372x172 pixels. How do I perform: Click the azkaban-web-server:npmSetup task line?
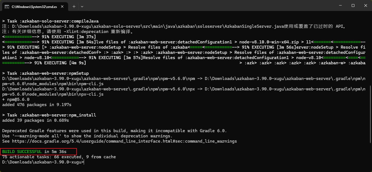pos(45,73)
